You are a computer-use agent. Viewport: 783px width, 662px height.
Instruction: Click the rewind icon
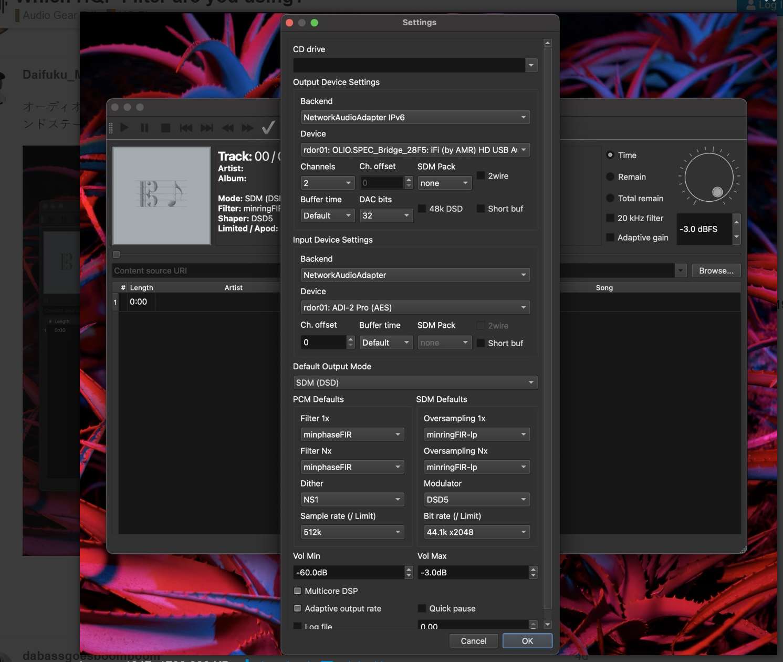227,128
